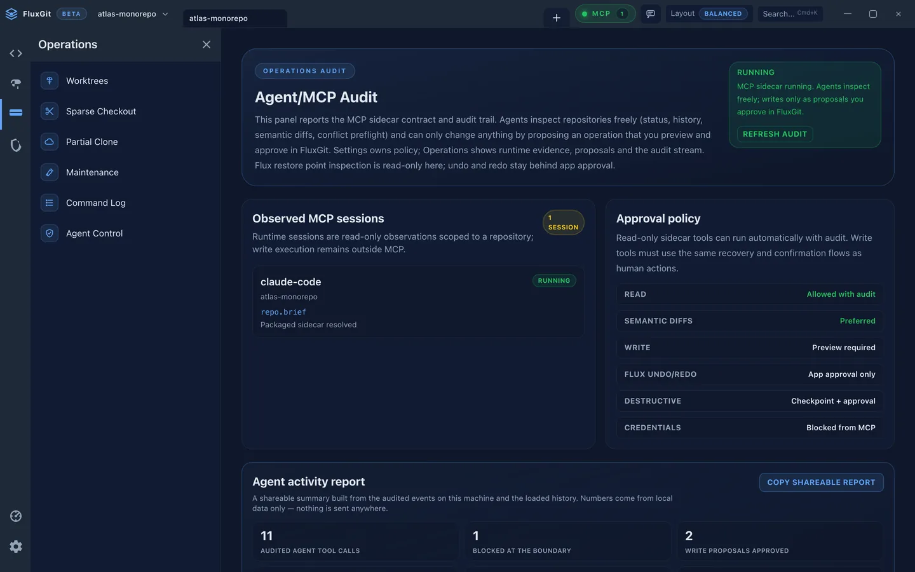Close the Operations panel

[x=207, y=44]
